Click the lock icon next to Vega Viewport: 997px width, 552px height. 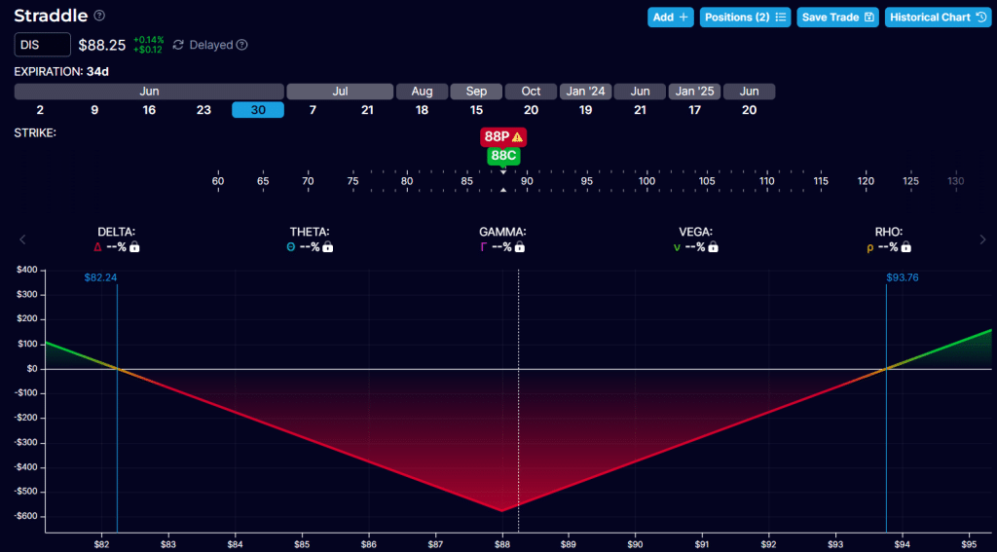tap(713, 247)
